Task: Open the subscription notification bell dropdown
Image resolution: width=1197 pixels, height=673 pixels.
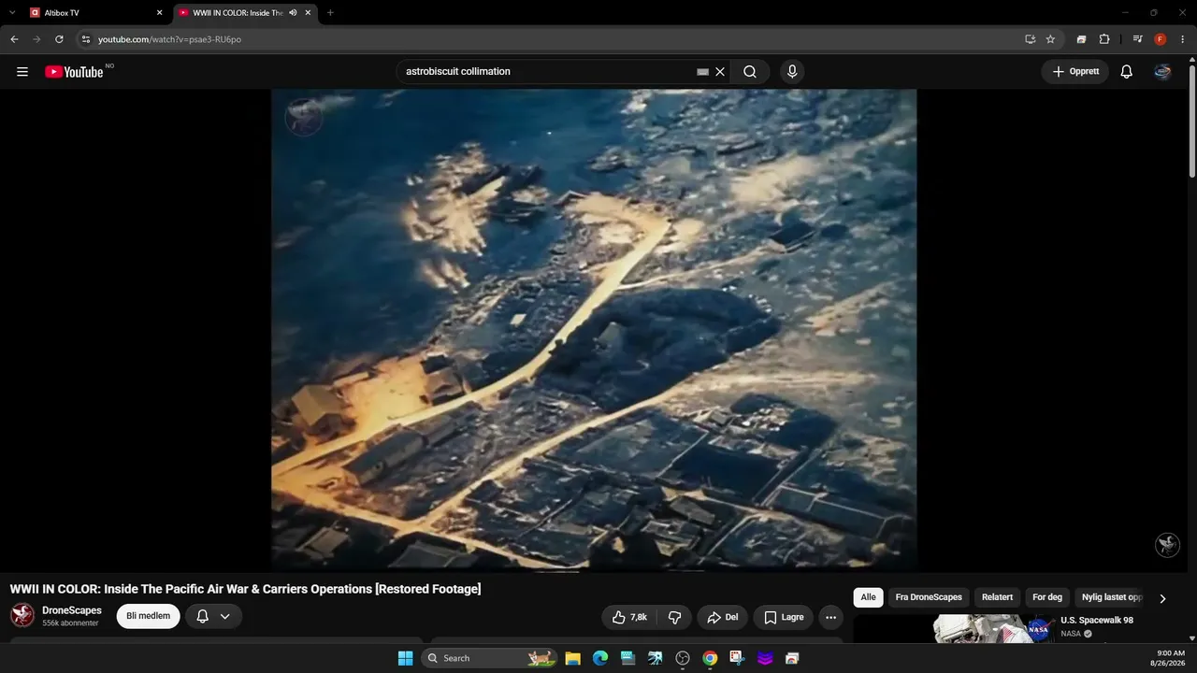Action: (x=213, y=616)
